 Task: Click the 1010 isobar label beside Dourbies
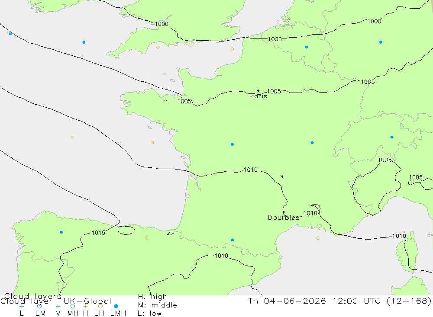click(310, 213)
